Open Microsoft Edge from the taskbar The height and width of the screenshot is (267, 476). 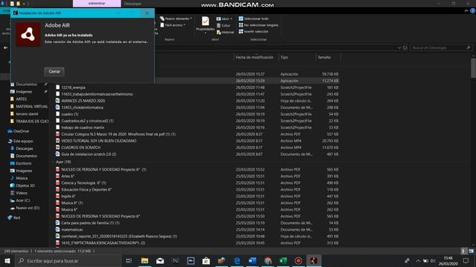pos(237,260)
